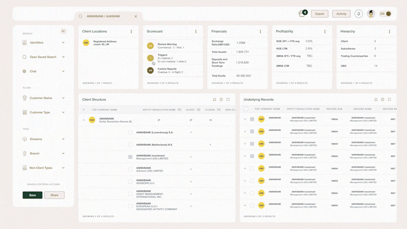407x229 pixels.
Task: Click the Registered Address AVB badge
Action: tap(86, 42)
